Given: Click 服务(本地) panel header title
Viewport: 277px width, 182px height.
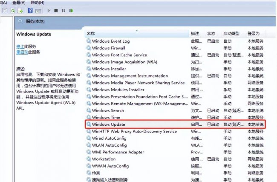Looking at the screenshot, I should (x=35, y=21).
